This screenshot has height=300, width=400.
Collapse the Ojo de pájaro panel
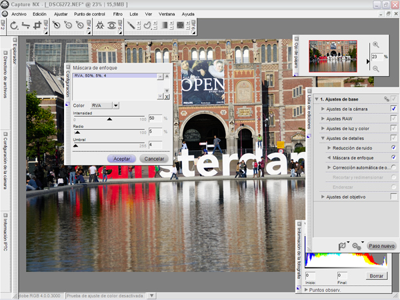coord(296,39)
